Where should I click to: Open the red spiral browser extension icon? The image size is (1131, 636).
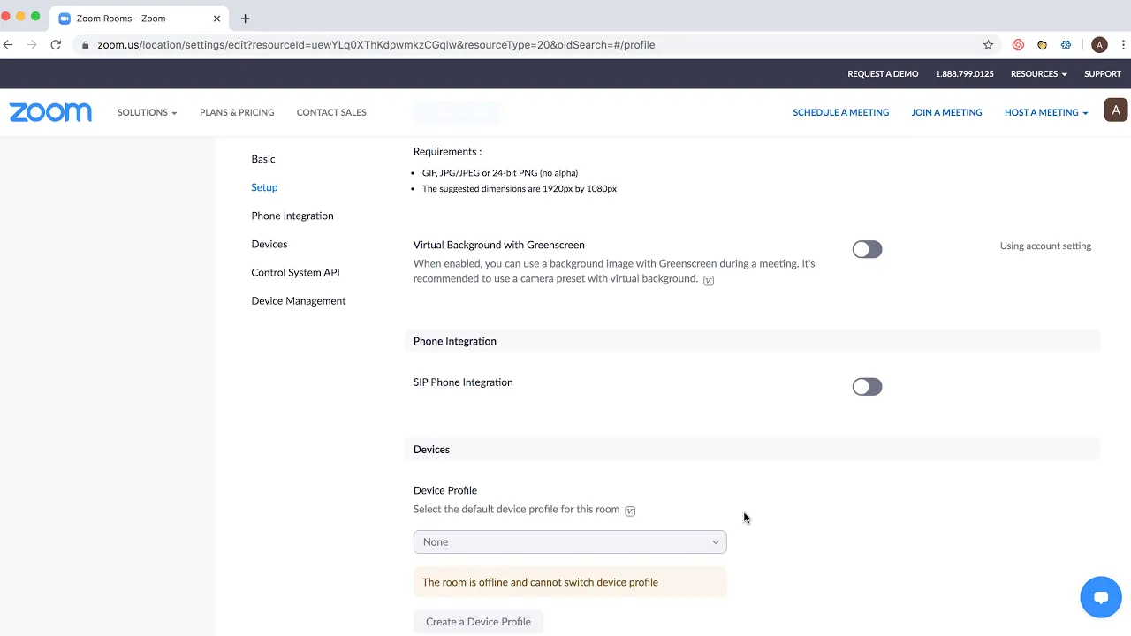[1018, 45]
